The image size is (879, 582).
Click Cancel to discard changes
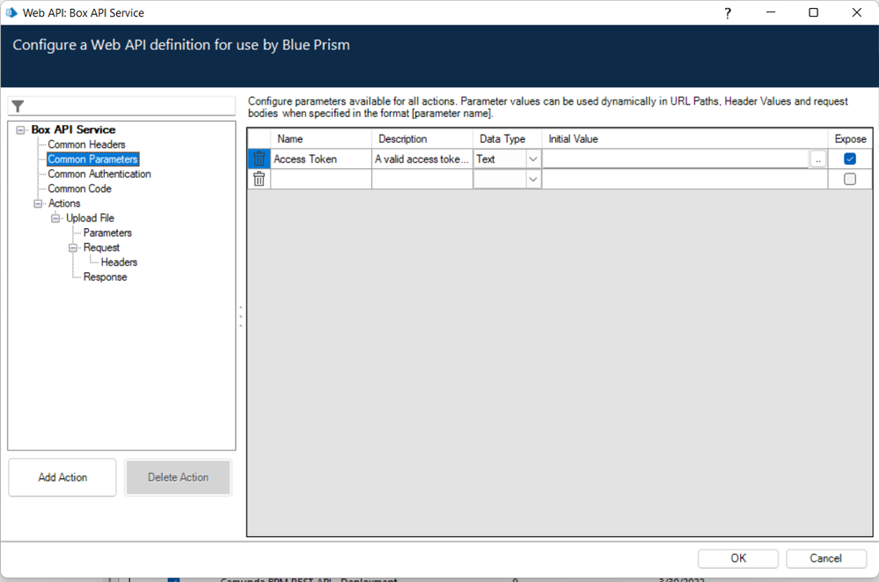[825, 558]
